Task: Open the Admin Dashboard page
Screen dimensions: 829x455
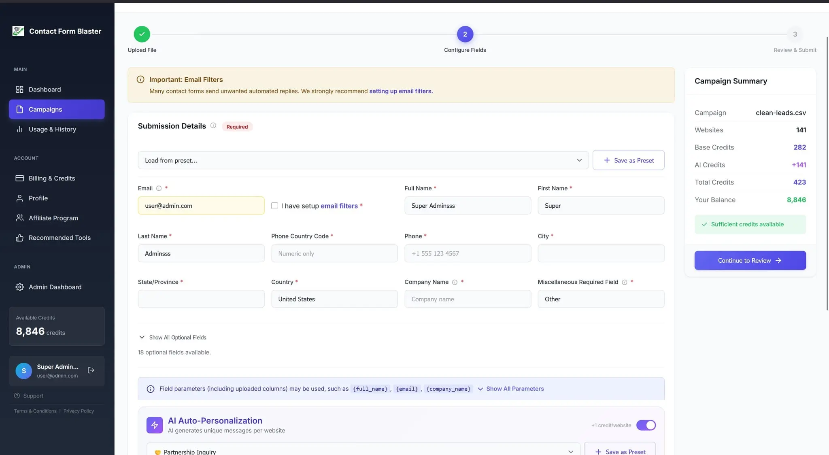Action: point(57,287)
